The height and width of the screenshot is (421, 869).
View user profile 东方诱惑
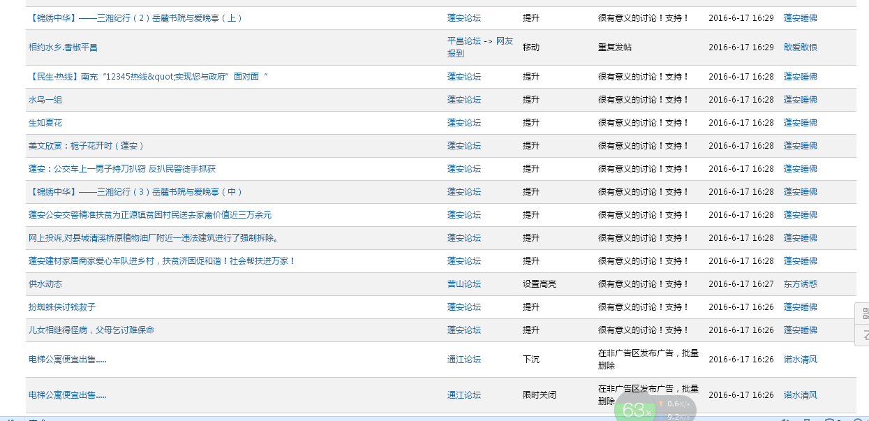click(x=800, y=284)
